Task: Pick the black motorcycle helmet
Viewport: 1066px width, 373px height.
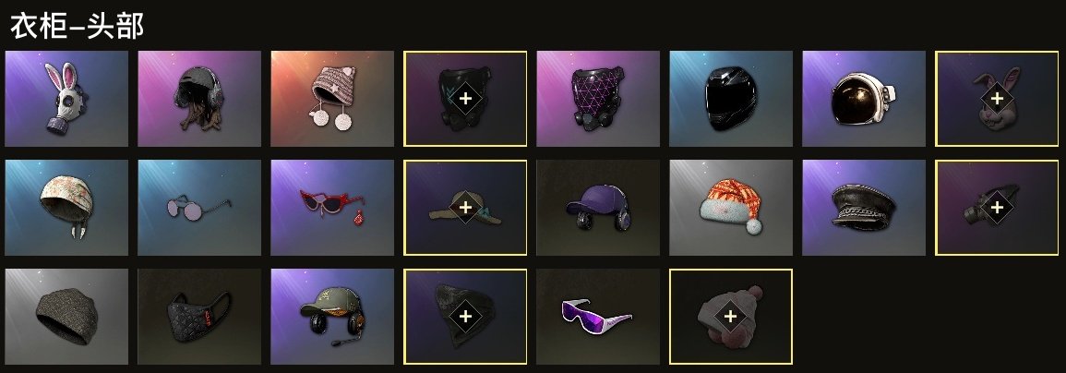Action: pyautogui.click(x=731, y=99)
